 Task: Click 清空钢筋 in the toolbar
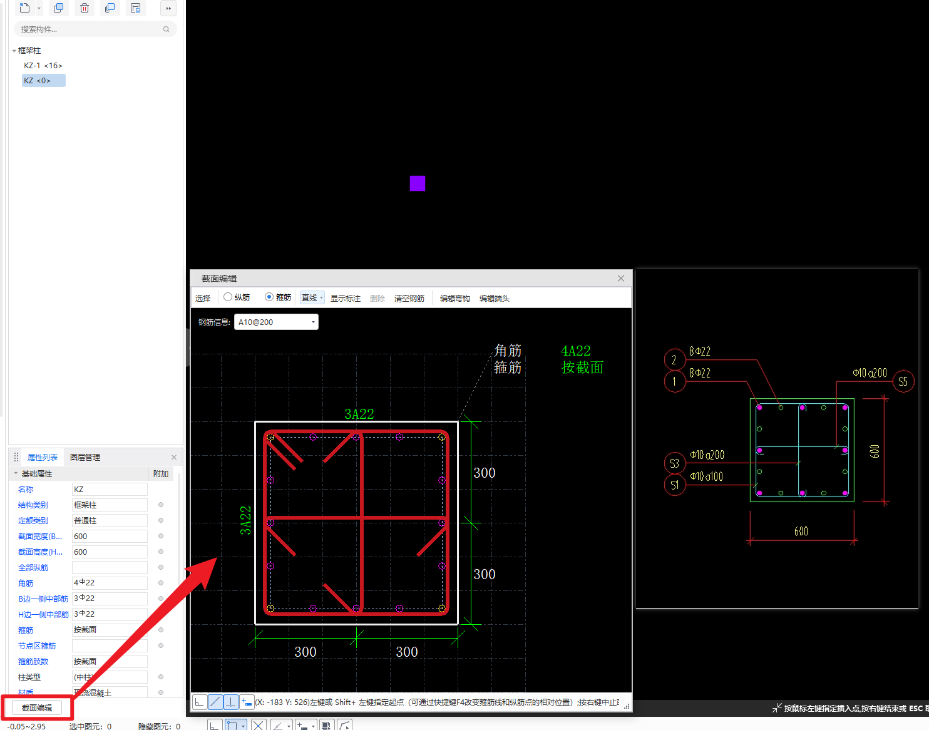tap(409, 298)
